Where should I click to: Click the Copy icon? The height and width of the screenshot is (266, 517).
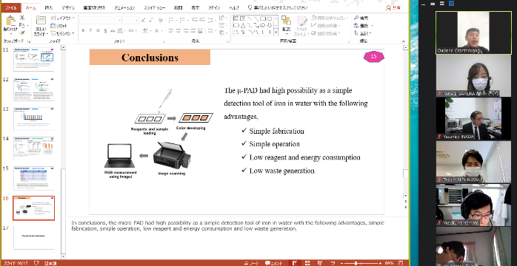(21, 25)
